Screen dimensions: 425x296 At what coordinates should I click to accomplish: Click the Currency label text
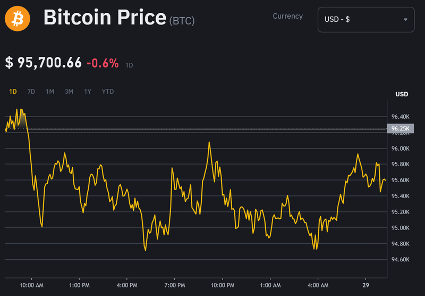(x=287, y=16)
